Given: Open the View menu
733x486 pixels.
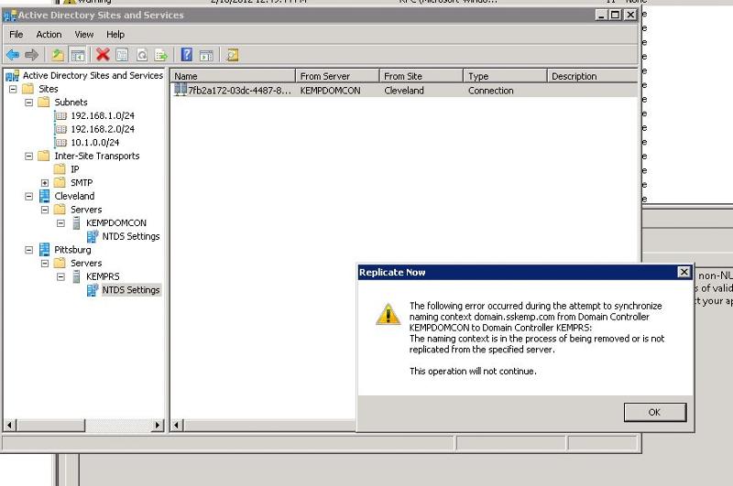Looking at the screenshot, I should click(84, 35).
